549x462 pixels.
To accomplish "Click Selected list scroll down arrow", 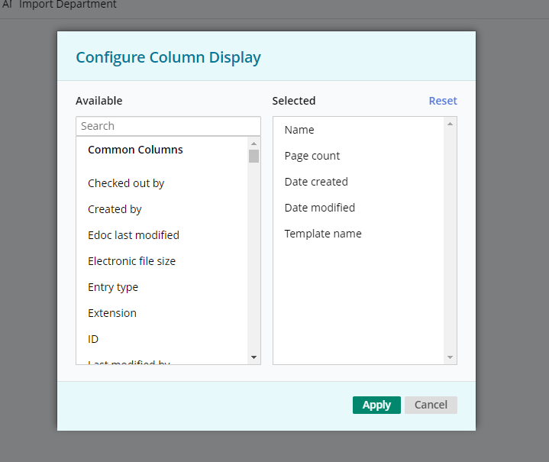I will 450,357.
